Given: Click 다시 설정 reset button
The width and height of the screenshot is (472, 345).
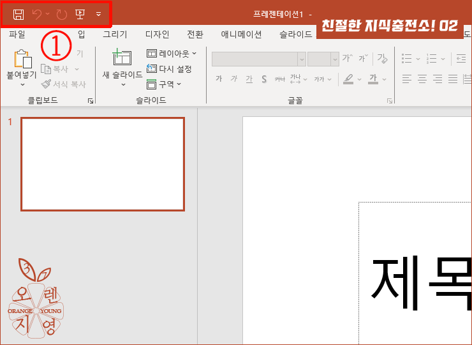Looking at the screenshot, I should [169, 69].
